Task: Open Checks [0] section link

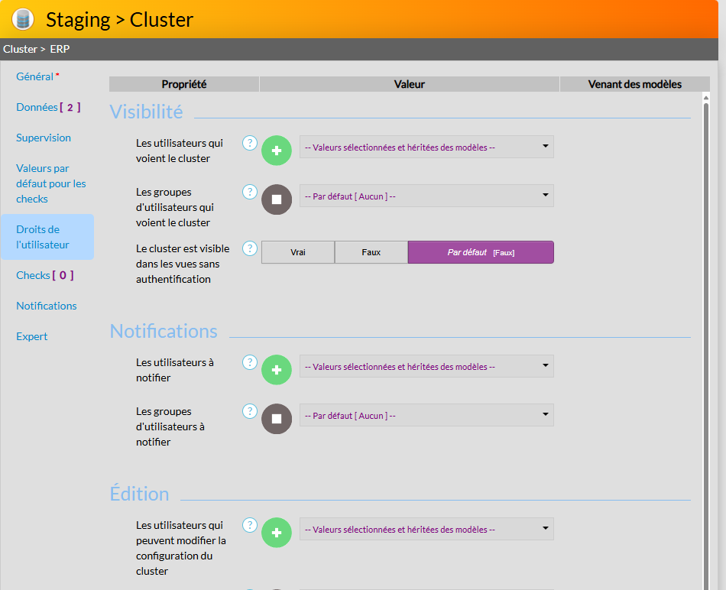Action: pyautogui.click(x=45, y=275)
